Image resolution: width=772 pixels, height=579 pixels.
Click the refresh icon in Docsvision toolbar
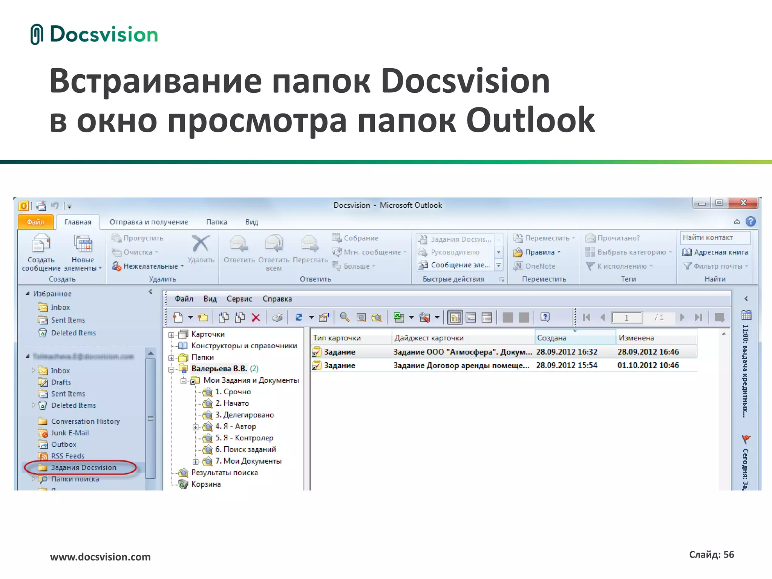(x=299, y=317)
